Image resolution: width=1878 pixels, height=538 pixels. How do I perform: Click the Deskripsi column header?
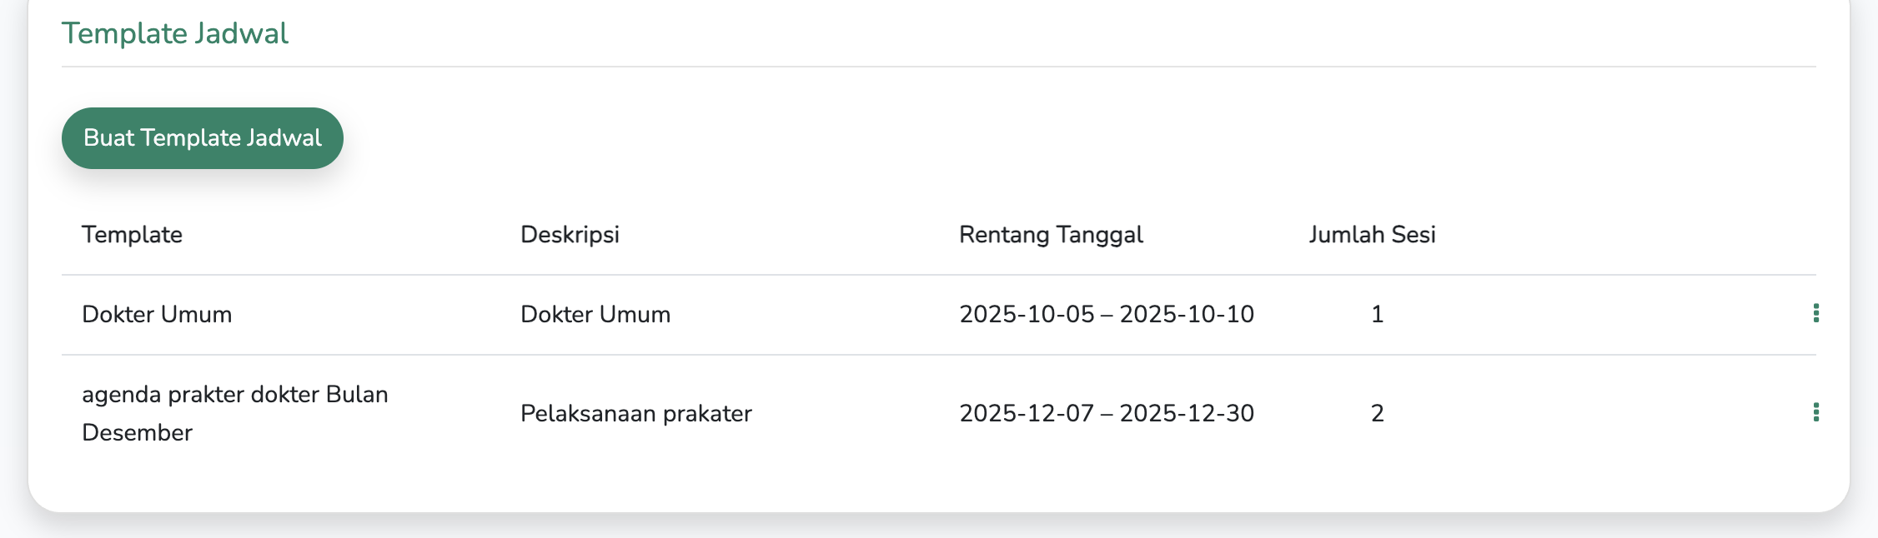570,235
